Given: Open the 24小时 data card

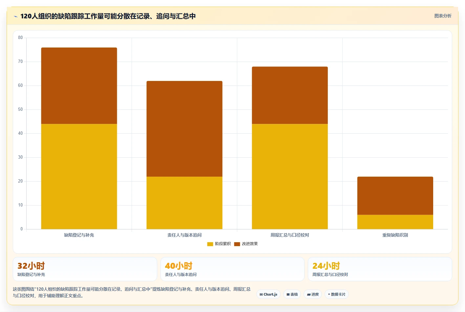Looking at the screenshot, I should pyautogui.click(x=380, y=269).
